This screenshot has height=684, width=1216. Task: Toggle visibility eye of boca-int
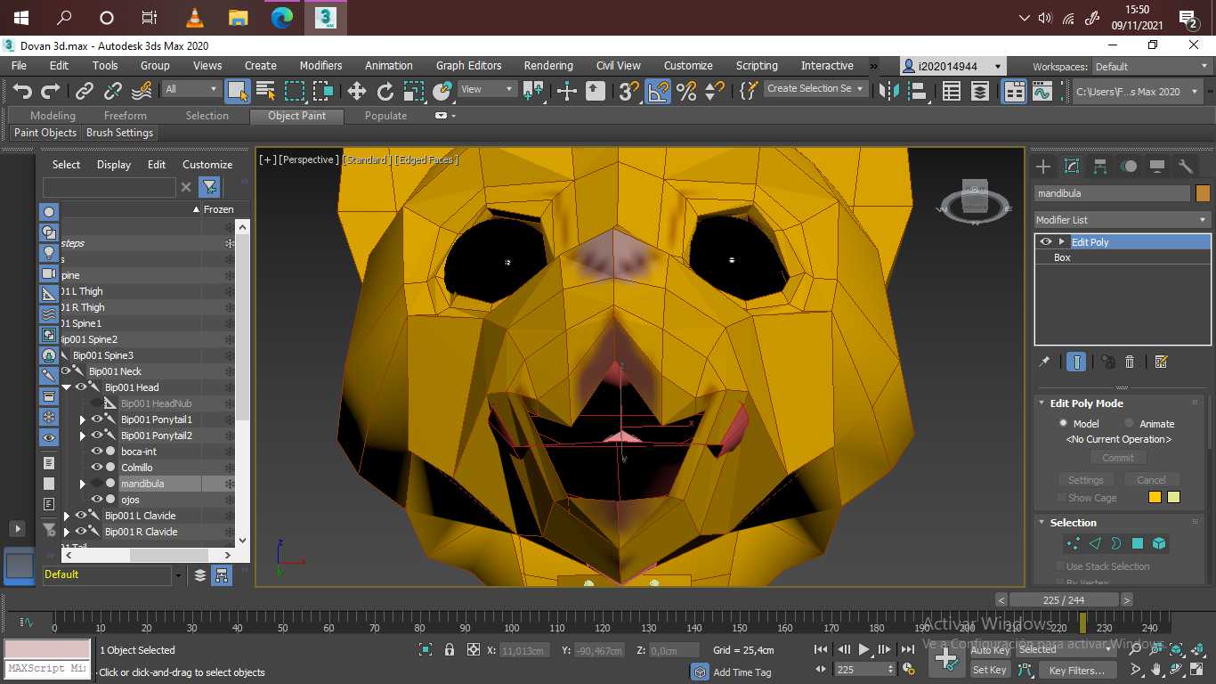pos(97,452)
